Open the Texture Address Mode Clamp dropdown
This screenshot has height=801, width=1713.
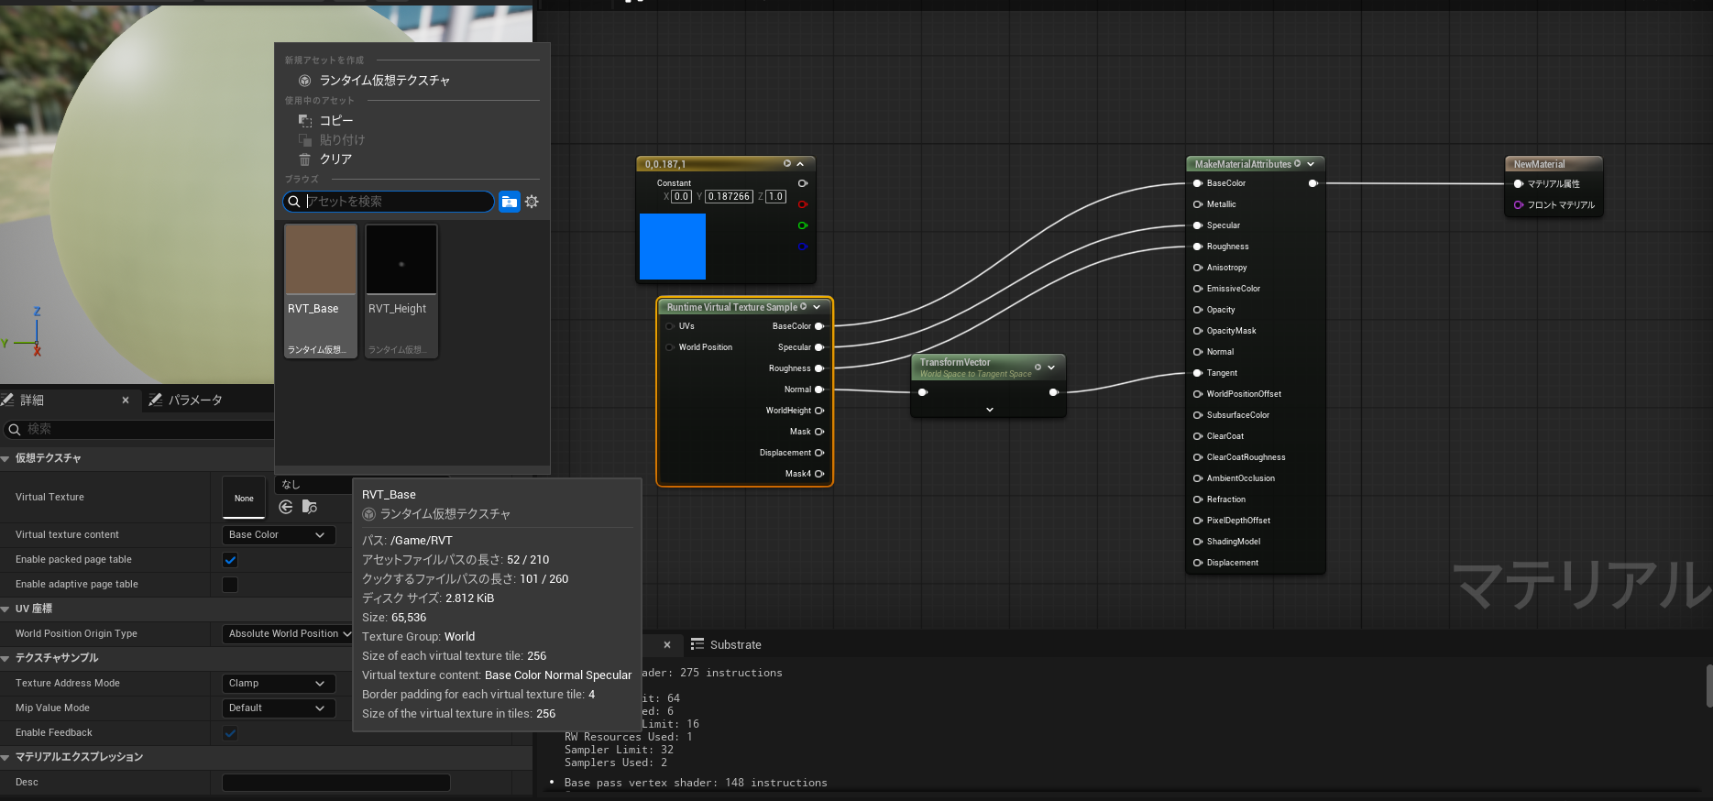tap(278, 684)
